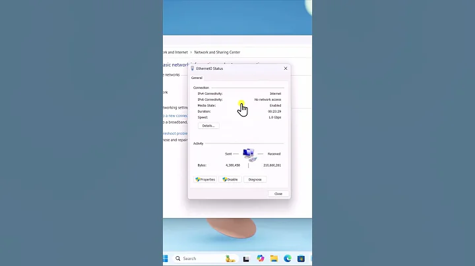
Task: Click the IPv4 Connectivity label
Action: [x=210, y=93]
